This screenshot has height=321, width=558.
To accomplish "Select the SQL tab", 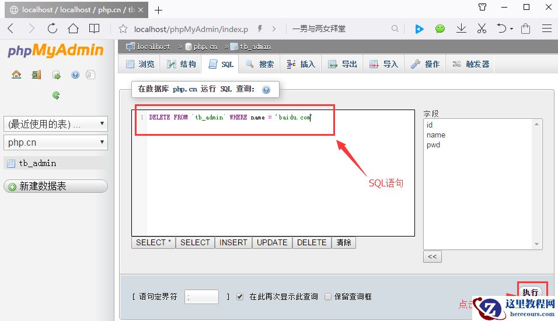I will 221,64.
